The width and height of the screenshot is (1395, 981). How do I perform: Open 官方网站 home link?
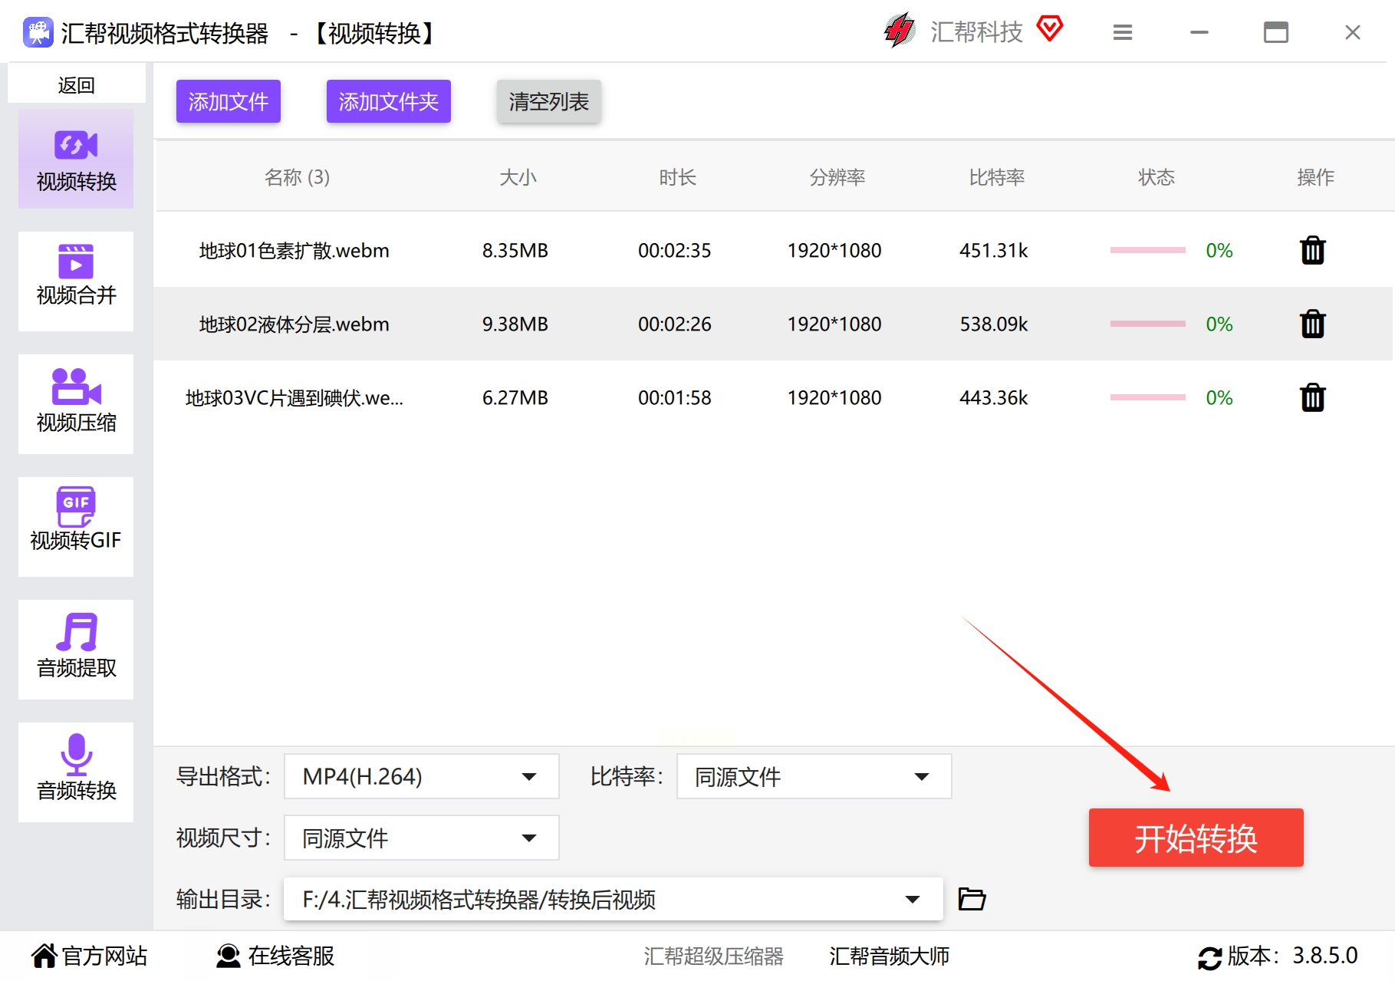pyautogui.click(x=89, y=956)
